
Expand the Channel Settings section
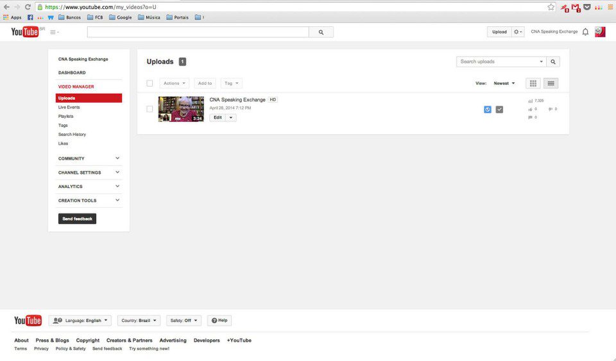tap(89, 172)
